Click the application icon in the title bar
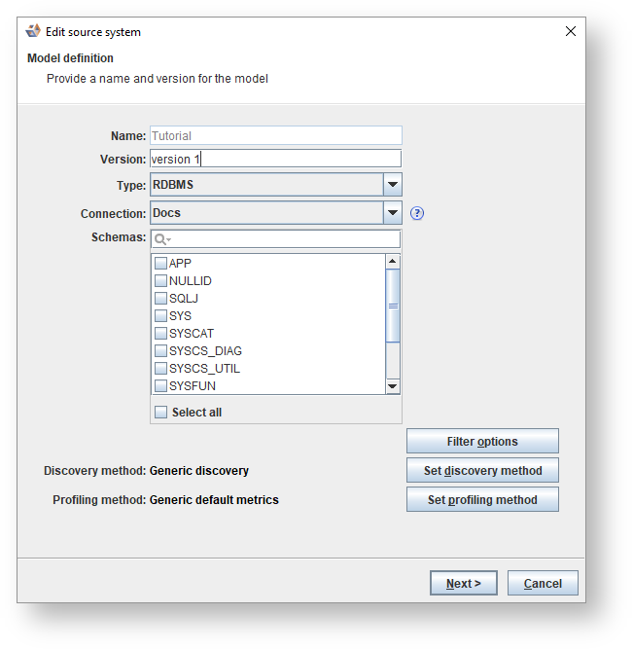633x650 pixels. (x=33, y=31)
